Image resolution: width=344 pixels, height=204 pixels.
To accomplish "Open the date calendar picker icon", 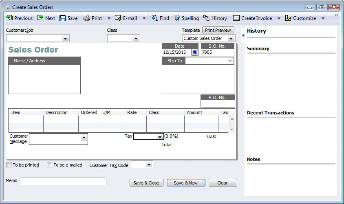I will (x=194, y=53).
